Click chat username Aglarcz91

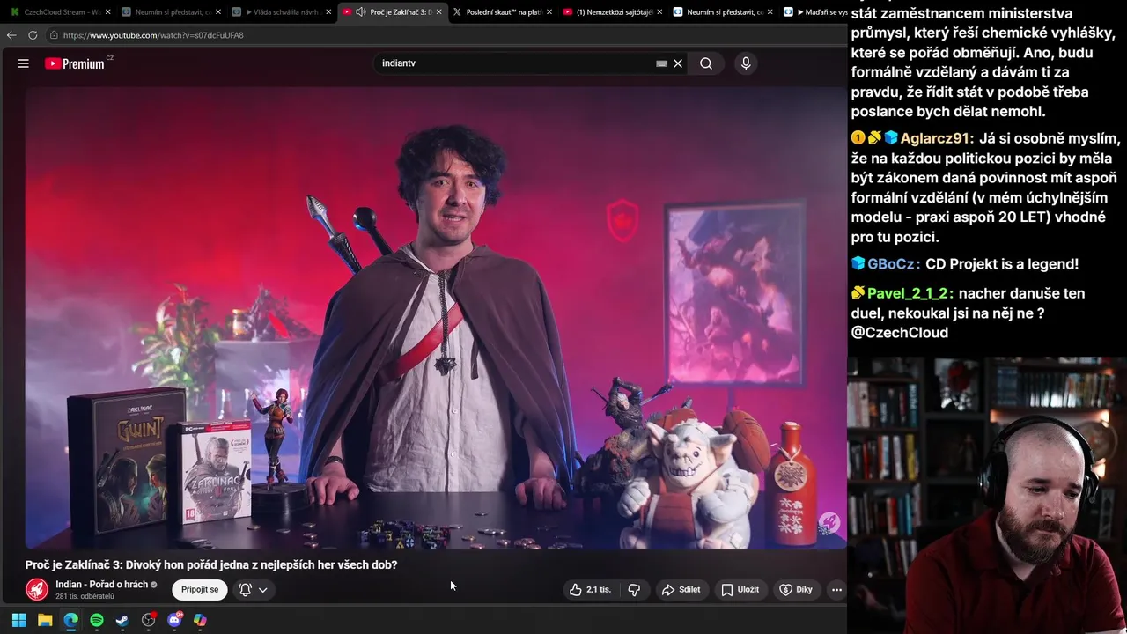[937, 138]
